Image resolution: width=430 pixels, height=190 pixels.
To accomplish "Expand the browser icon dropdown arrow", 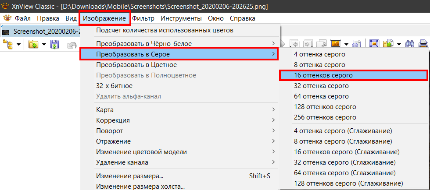I will [18, 44].
